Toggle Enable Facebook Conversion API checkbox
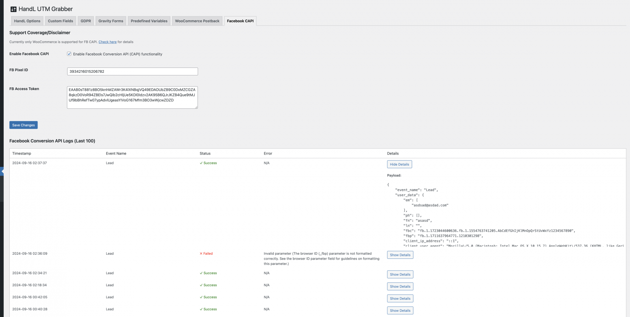This screenshot has height=317, width=630. coord(69,54)
